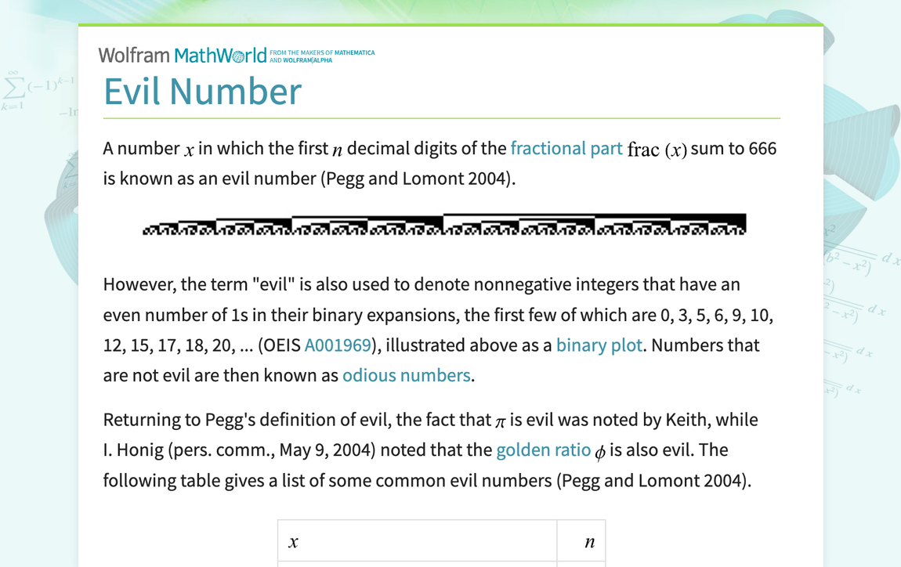901x567 pixels.
Task: Follow the 'golden ratio' link
Action: pyautogui.click(x=543, y=450)
